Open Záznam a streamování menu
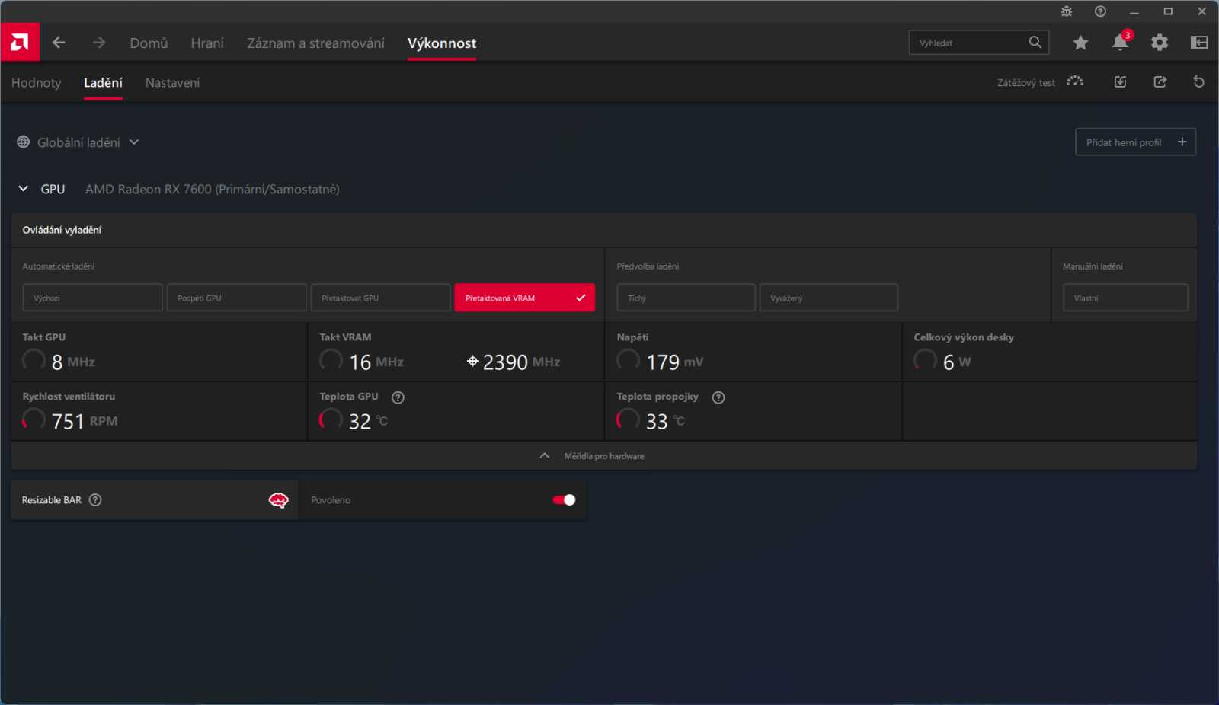The image size is (1219, 705). (x=315, y=43)
